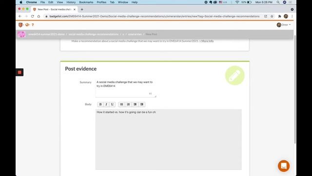Open eme6414-summer2021-demo breadcrumb link
Screen dimensions: 312x176
coord(46,34)
